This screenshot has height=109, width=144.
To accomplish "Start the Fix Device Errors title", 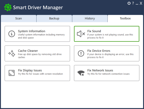I will click(99, 51).
